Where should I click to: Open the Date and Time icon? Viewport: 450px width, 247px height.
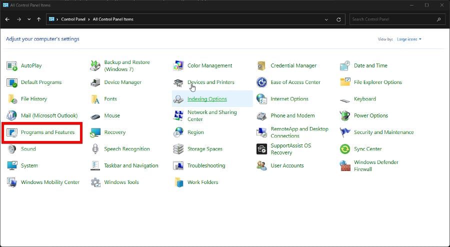point(344,65)
